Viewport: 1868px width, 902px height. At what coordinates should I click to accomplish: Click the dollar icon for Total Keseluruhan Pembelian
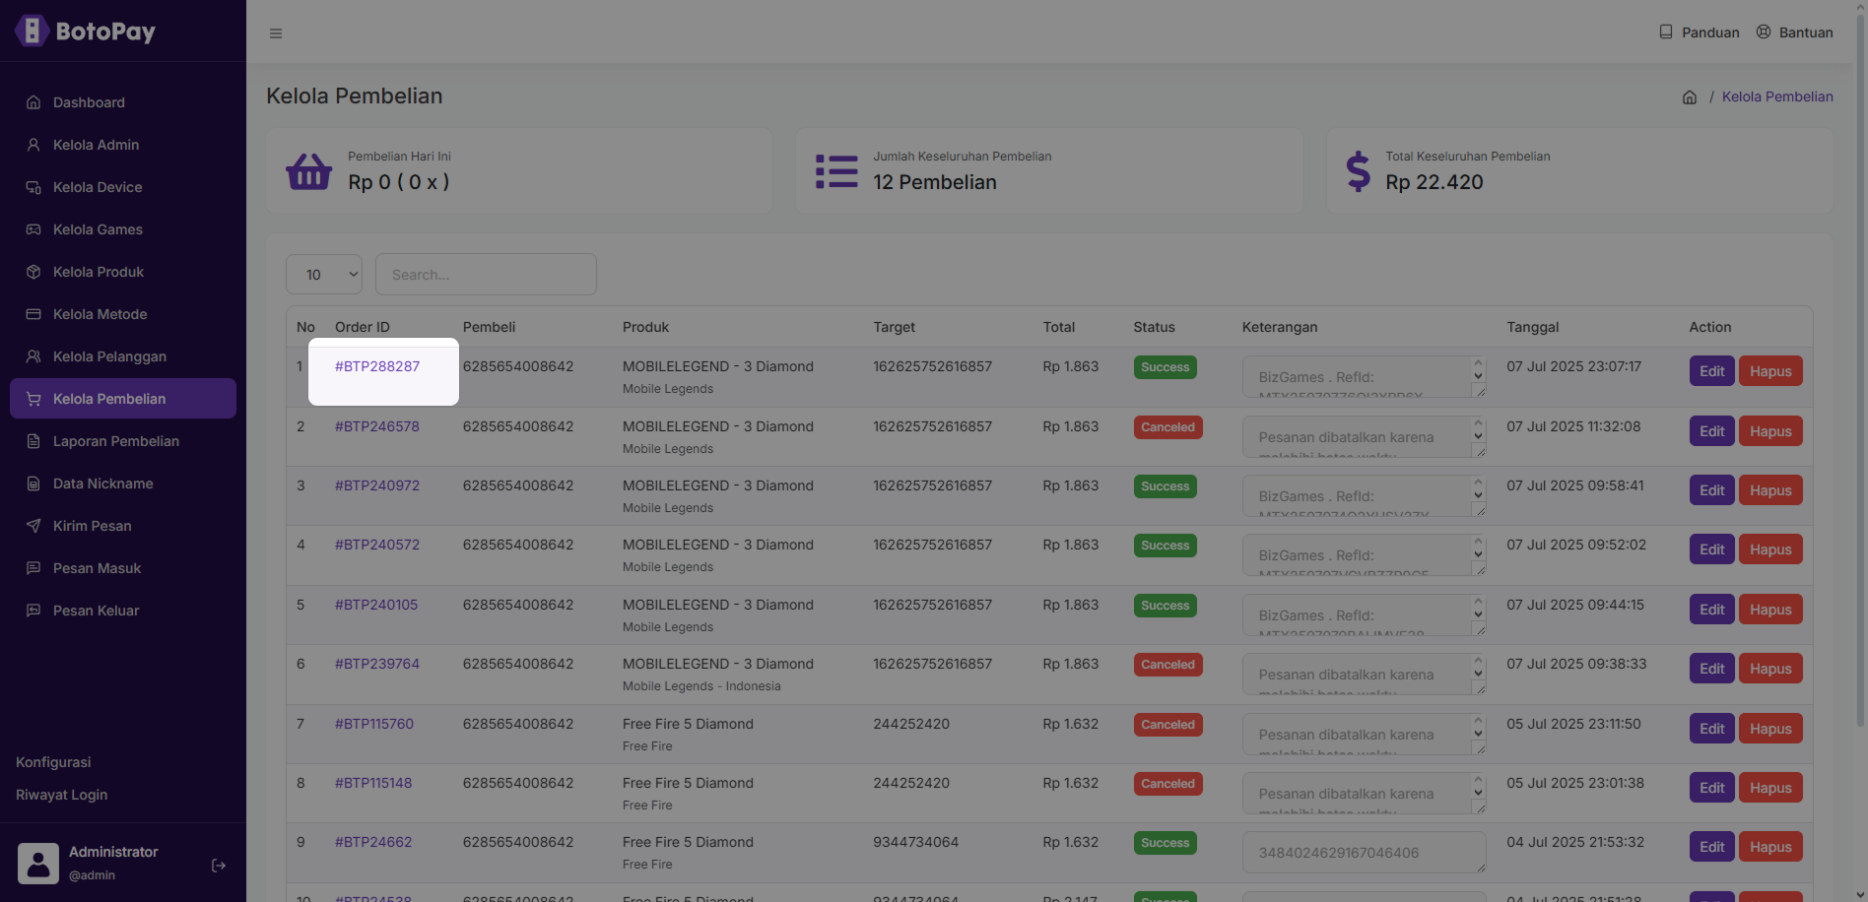tap(1358, 171)
